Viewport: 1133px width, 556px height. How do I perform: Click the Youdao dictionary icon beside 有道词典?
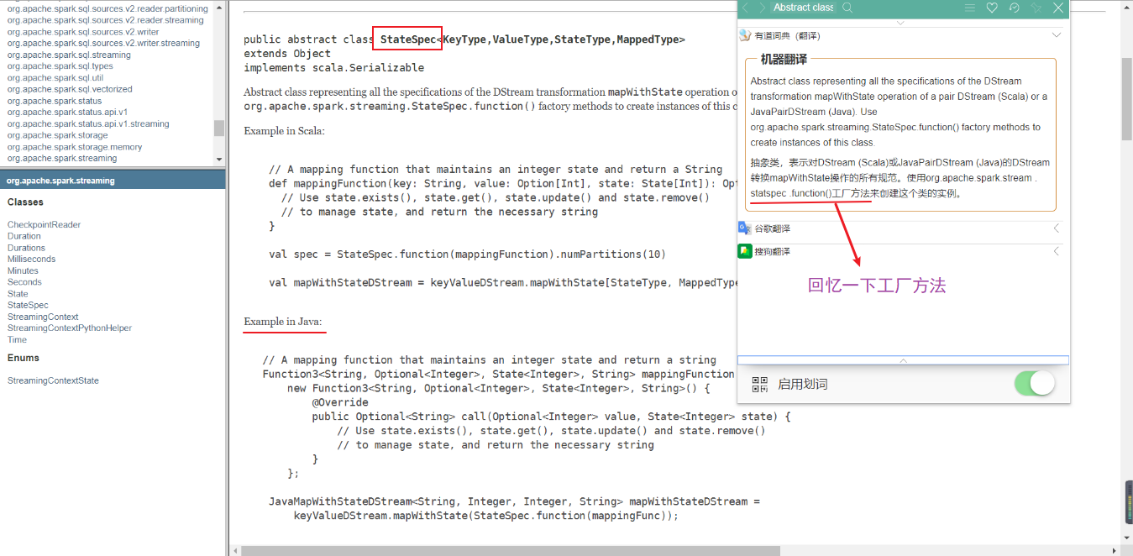[x=744, y=35]
